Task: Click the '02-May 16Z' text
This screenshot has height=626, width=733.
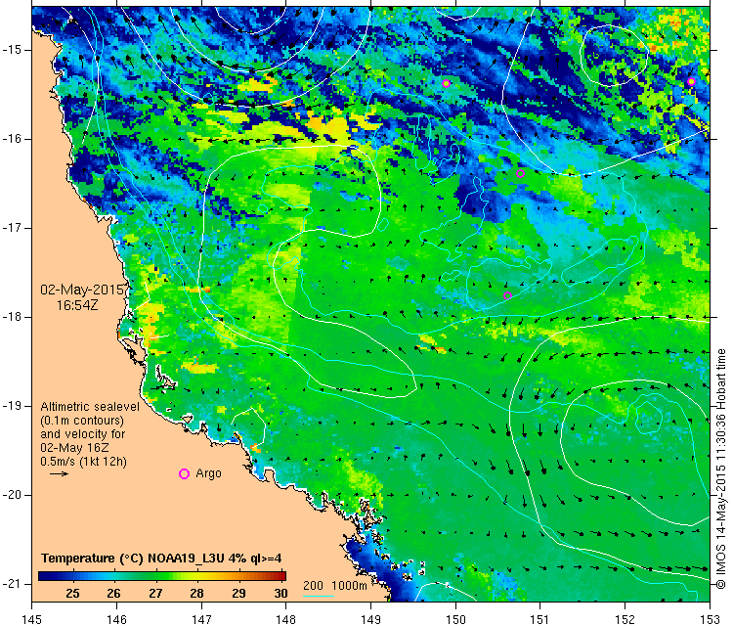Action: pyautogui.click(x=74, y=447)
